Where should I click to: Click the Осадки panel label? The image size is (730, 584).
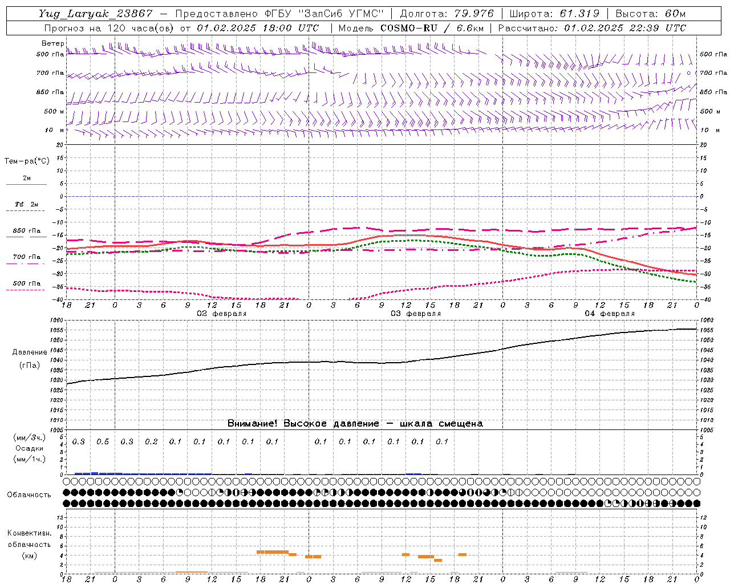tap(30, 449)
